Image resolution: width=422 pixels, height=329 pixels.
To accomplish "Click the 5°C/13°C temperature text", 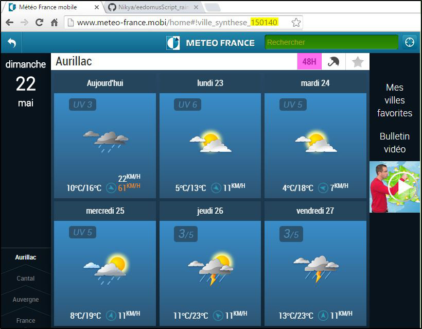I will 190,188.
